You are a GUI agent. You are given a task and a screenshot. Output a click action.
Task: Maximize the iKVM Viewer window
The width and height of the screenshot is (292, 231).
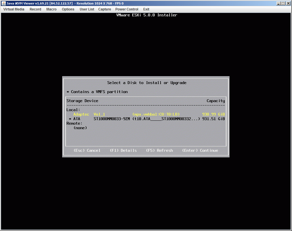tap(283, 3)
